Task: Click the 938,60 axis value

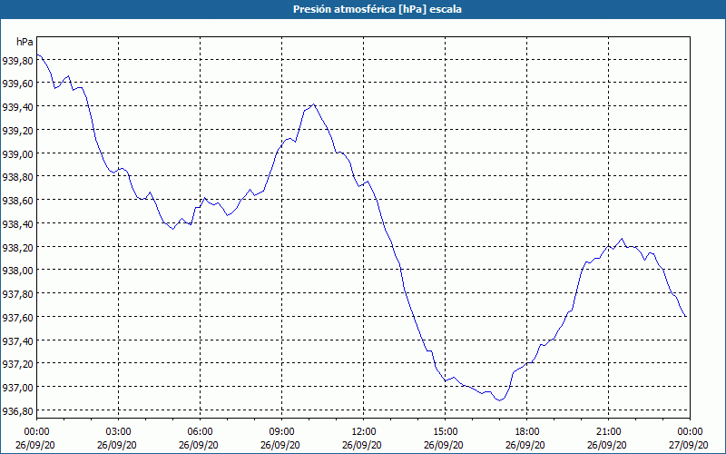Action: coord(17,200)
